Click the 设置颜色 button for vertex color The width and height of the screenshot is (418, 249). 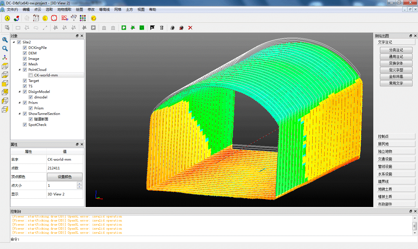tap(64, 177)
